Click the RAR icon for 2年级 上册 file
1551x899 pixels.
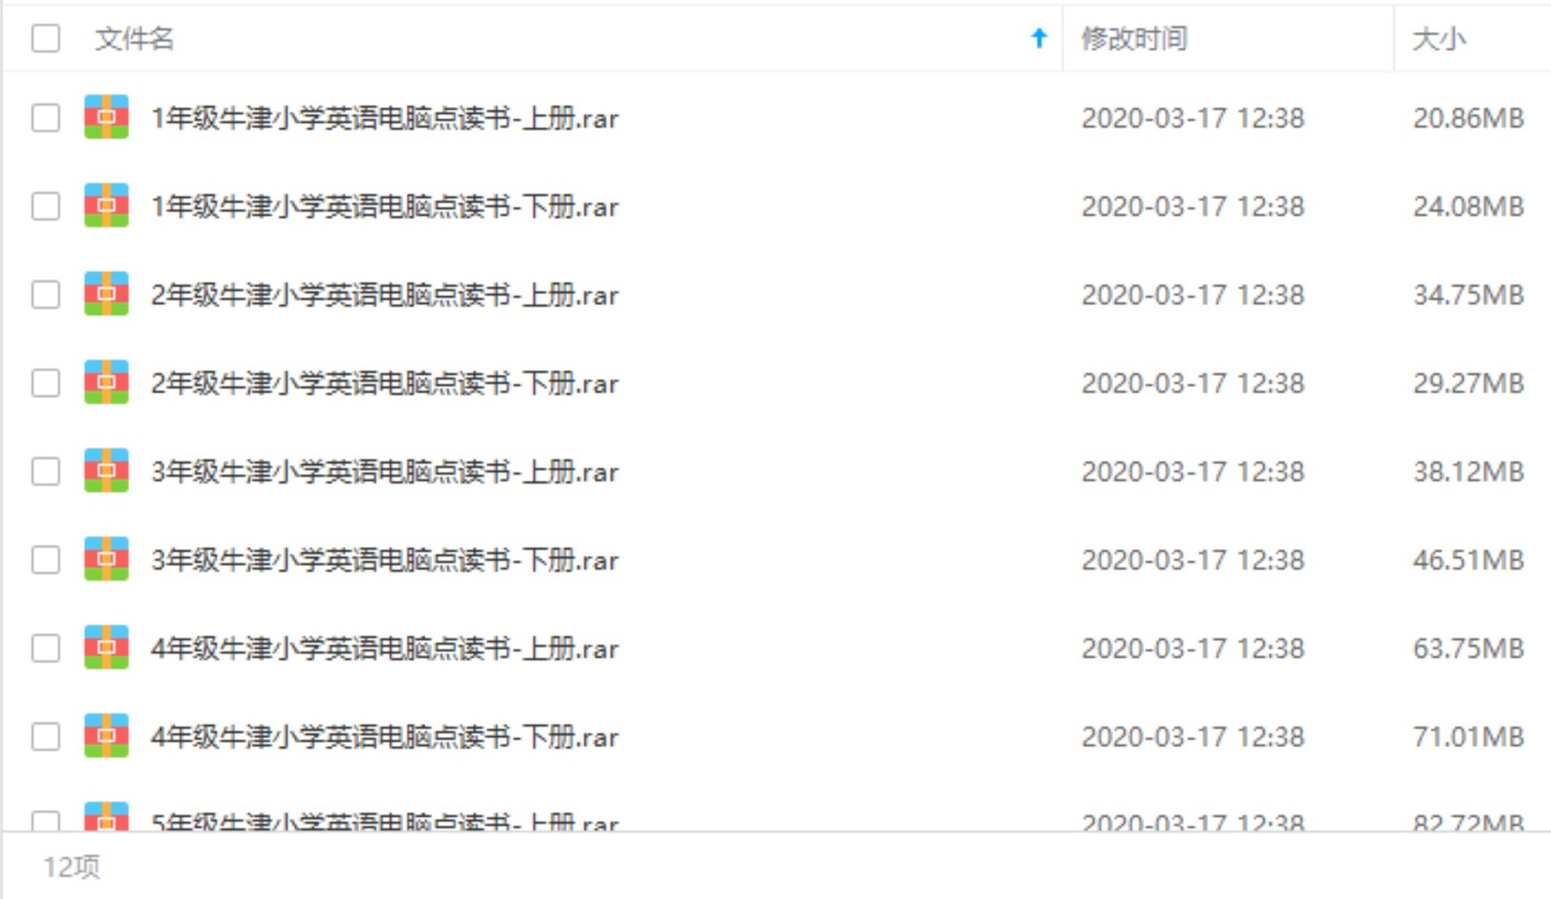click(x=106, y=293)
